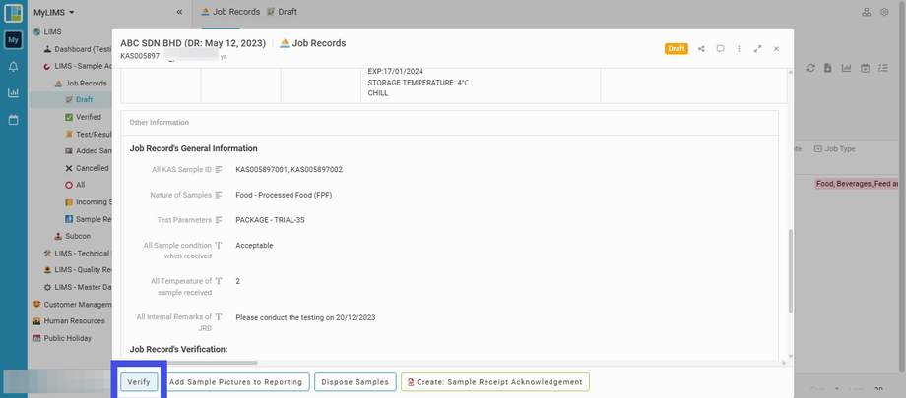Expand LIMS - Master Data section
The height and width of the screenshot is (398, 906).
pos(78,287)
